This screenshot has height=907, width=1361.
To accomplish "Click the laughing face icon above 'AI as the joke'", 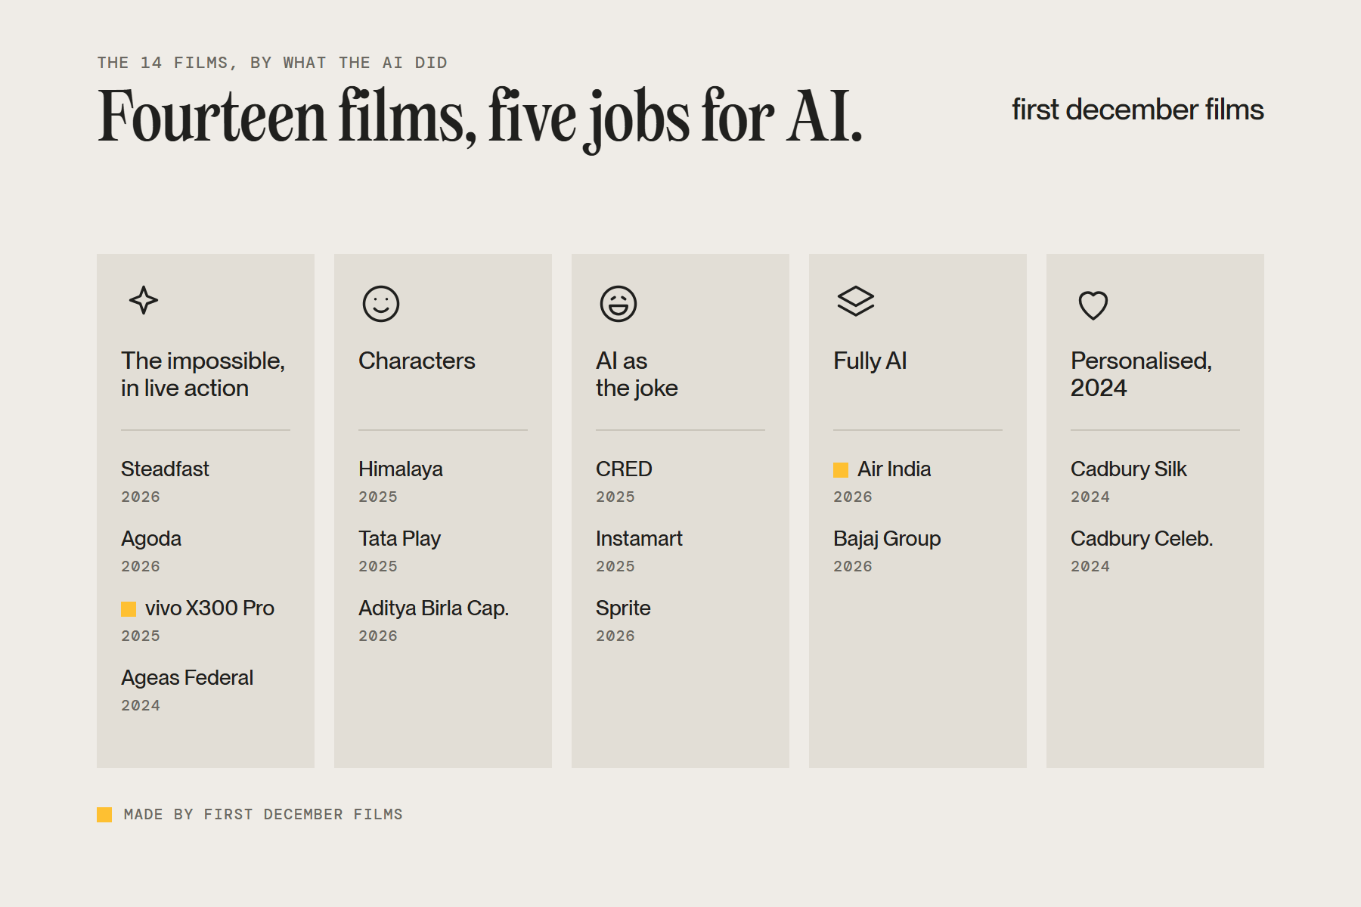I will [x=618, y=304].
